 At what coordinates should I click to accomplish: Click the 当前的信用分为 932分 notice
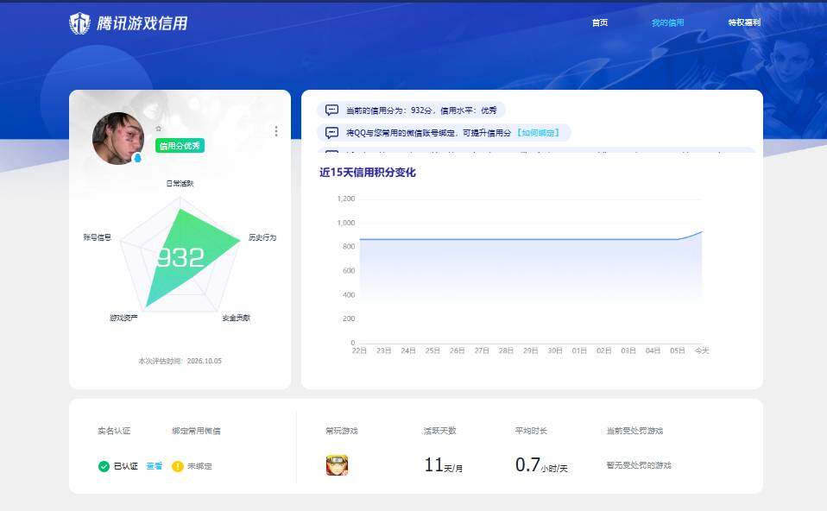(x=410, y=110)
